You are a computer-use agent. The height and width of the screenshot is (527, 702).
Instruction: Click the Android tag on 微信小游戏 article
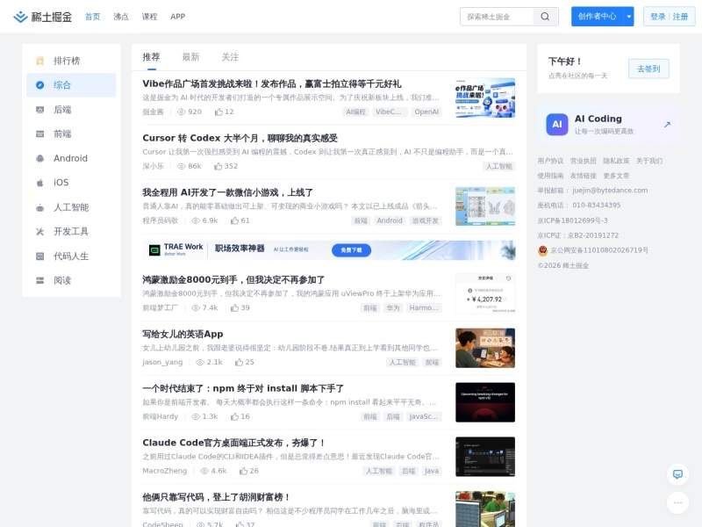[390, 220]
